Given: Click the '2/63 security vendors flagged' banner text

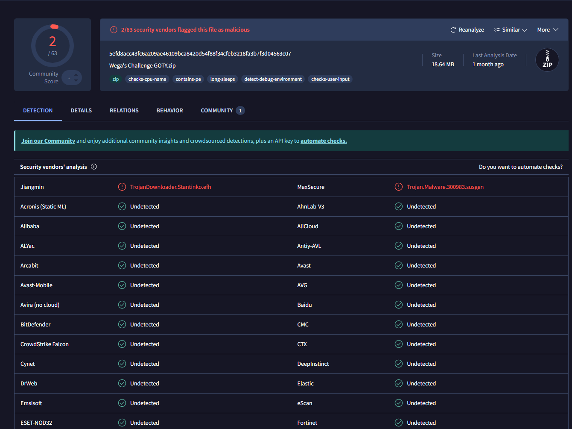Looking at the screenshot, I should (185, 30).
